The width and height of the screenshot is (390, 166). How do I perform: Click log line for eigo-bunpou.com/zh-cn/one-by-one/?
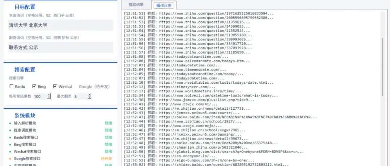[x=189, y=160]
